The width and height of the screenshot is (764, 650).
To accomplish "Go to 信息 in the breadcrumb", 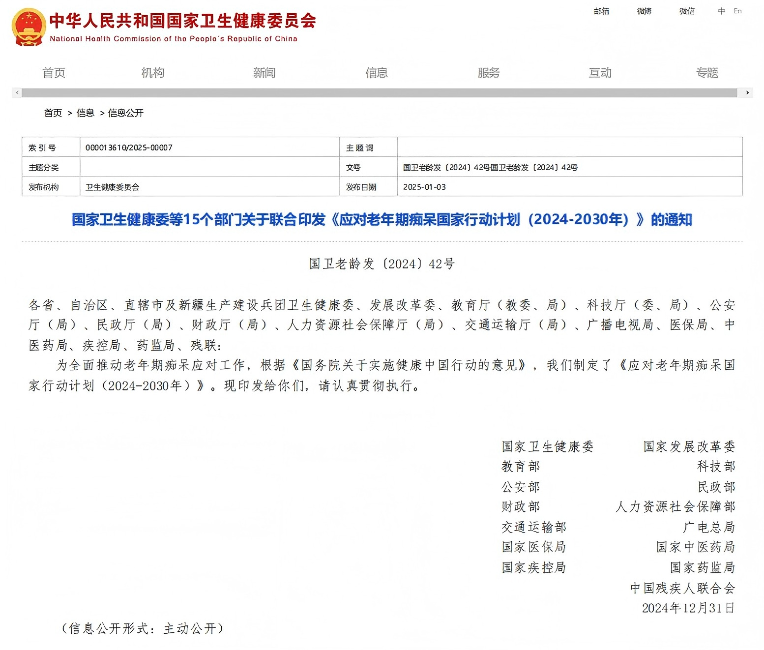I will [85, 113].
